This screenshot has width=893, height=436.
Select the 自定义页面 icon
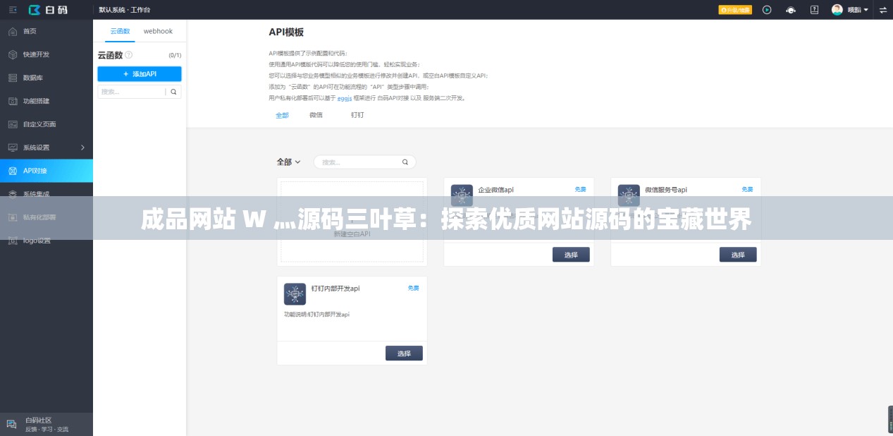[11, 124]
